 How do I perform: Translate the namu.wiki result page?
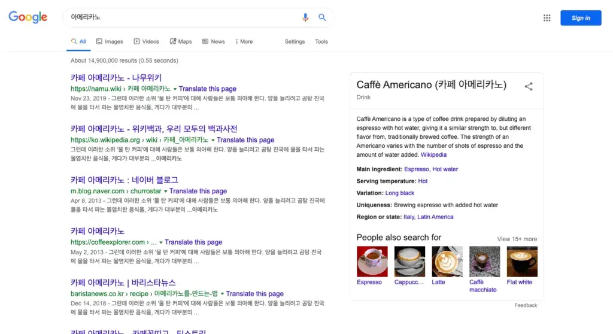208,89
